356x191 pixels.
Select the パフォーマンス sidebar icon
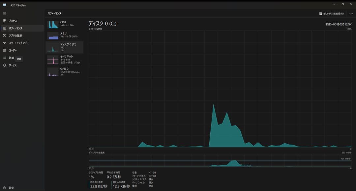[5, 28]
